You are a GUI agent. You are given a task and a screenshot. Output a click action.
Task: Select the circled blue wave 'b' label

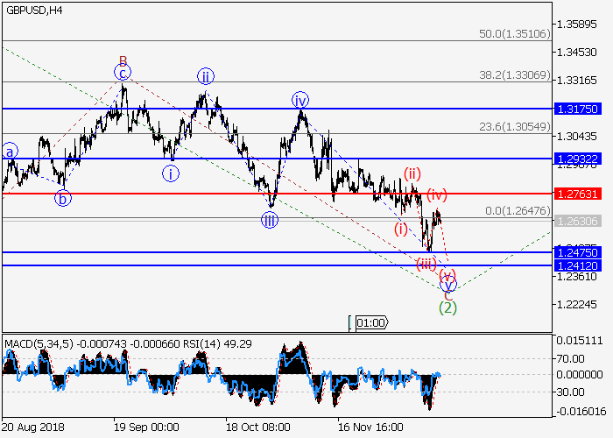click(x=63, y=198)
